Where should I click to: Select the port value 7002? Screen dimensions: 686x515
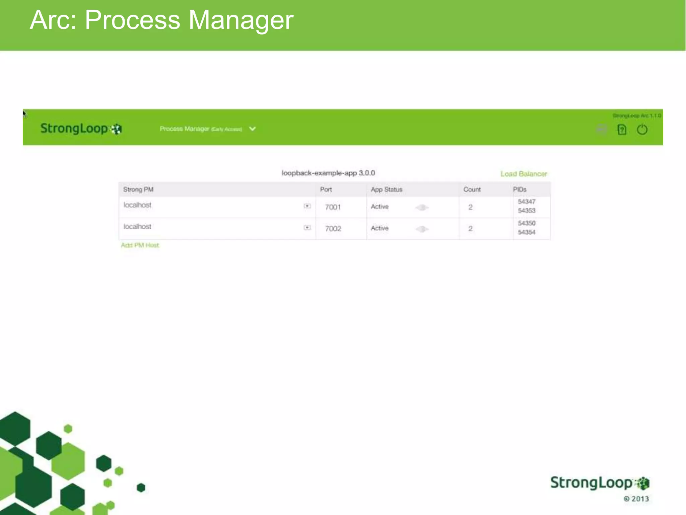click(333, 229)
